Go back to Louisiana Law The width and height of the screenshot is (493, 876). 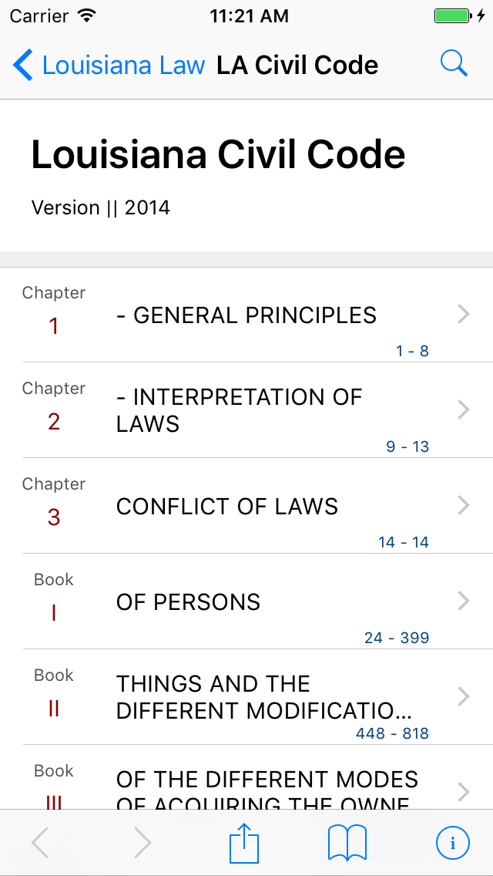point(123,66)
